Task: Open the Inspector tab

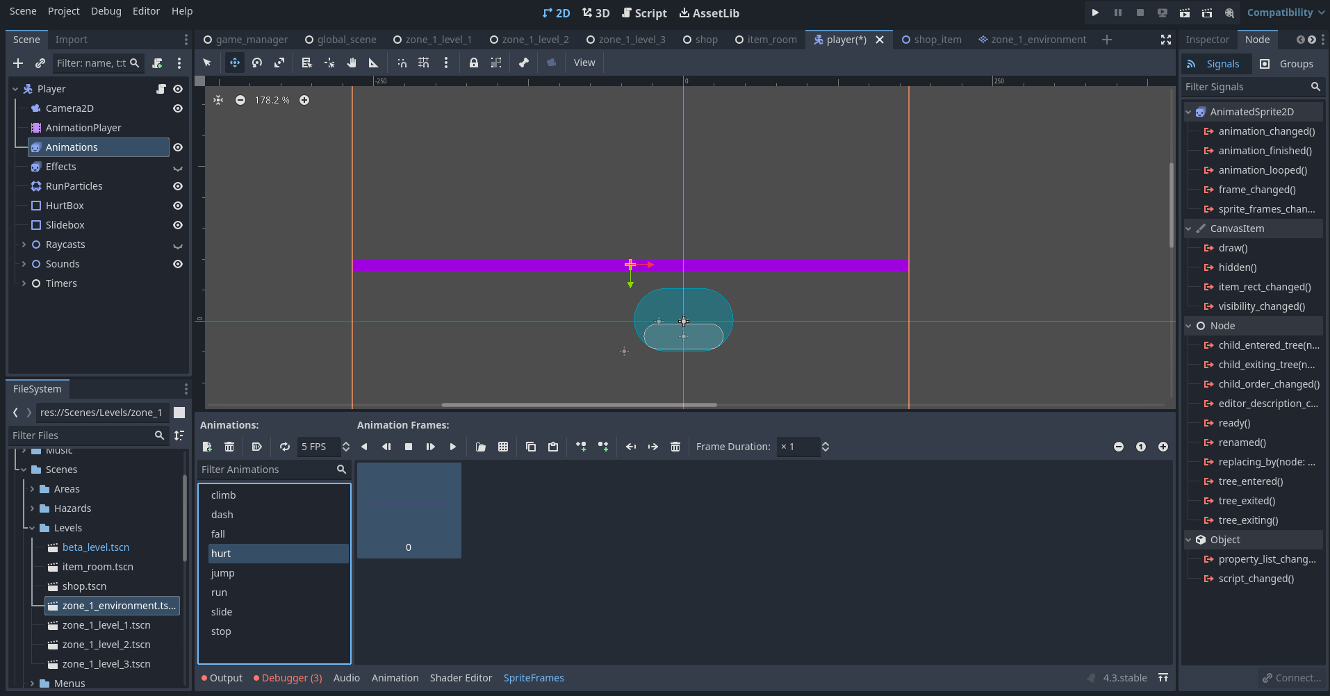Action: tap(1208, 40)
